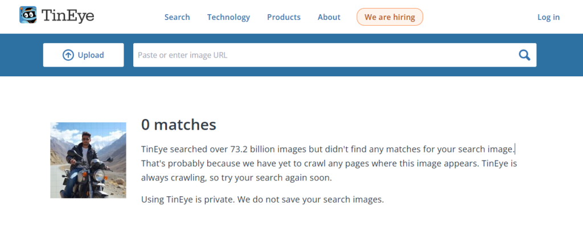
Task: Click the Upload button label
Action: point(91,55)
